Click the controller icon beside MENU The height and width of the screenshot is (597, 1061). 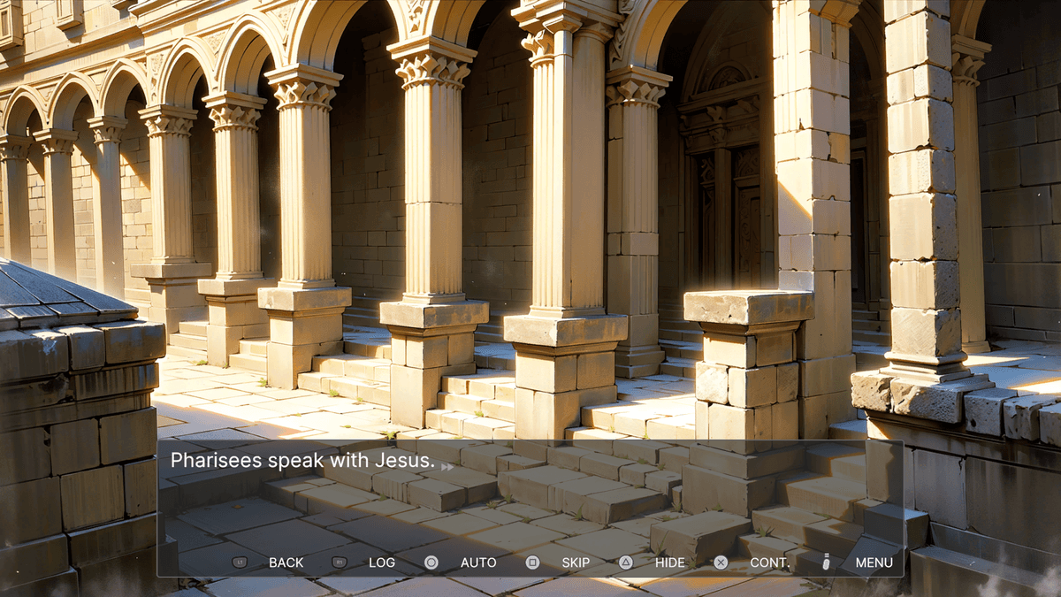coord(826,563)
